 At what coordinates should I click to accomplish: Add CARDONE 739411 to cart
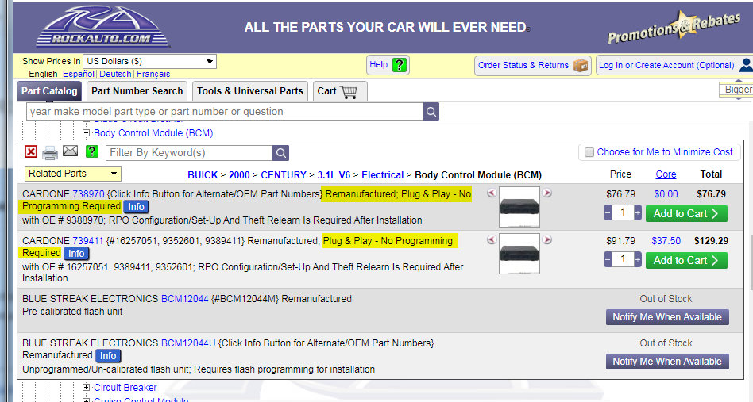685,260
